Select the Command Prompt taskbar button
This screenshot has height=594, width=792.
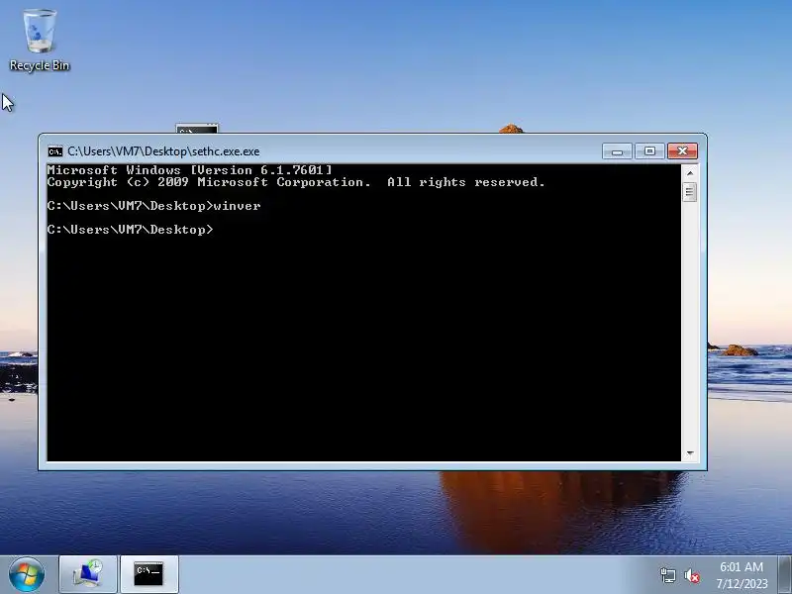pos(149,574)
